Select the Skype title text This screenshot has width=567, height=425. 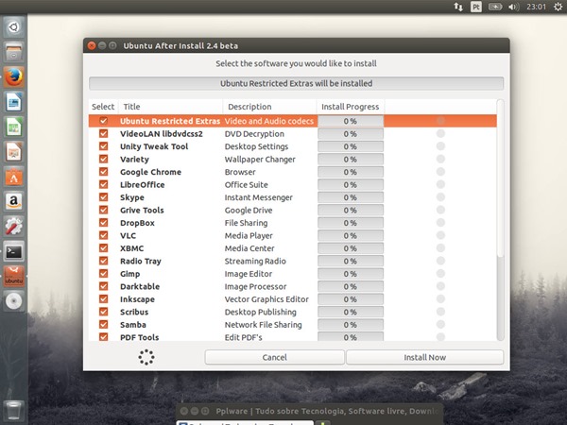pos(132,197)
